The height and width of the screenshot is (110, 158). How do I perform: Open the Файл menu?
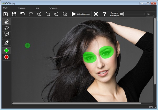[x=6, y=8]
